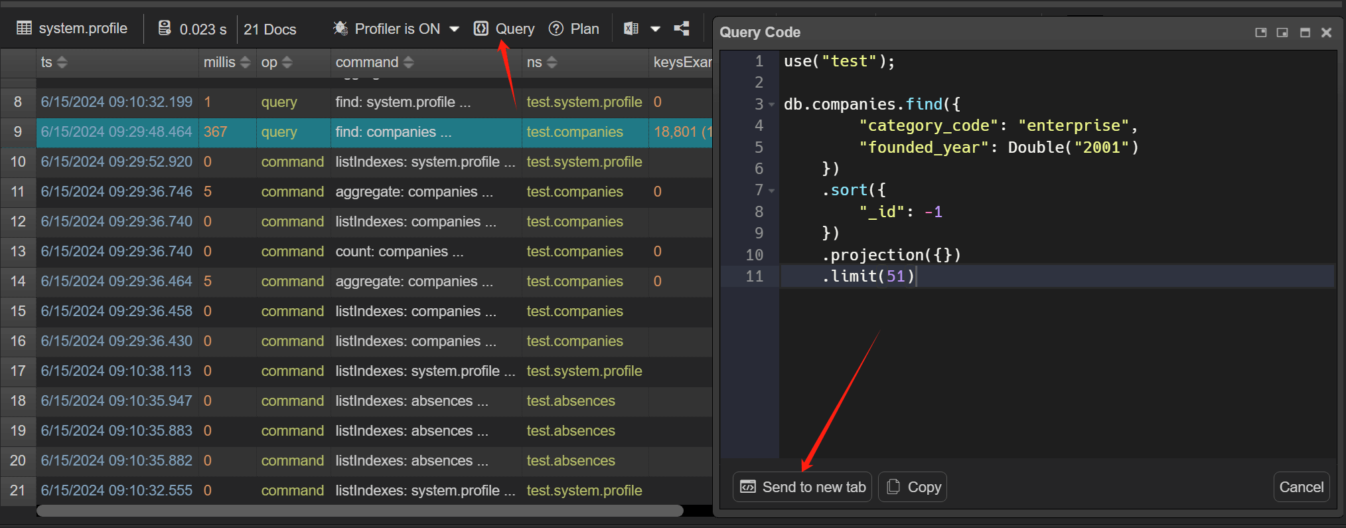Collapse the sort block at line 7
Viewport: 1346px width, 528px height.
pyautogui.click(x=772, y=191)
